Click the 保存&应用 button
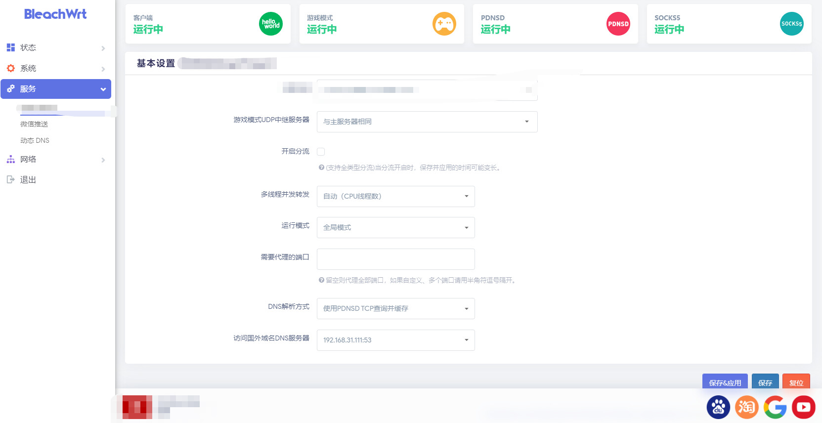This screenshot has width=822, height=423. (725, 382)
